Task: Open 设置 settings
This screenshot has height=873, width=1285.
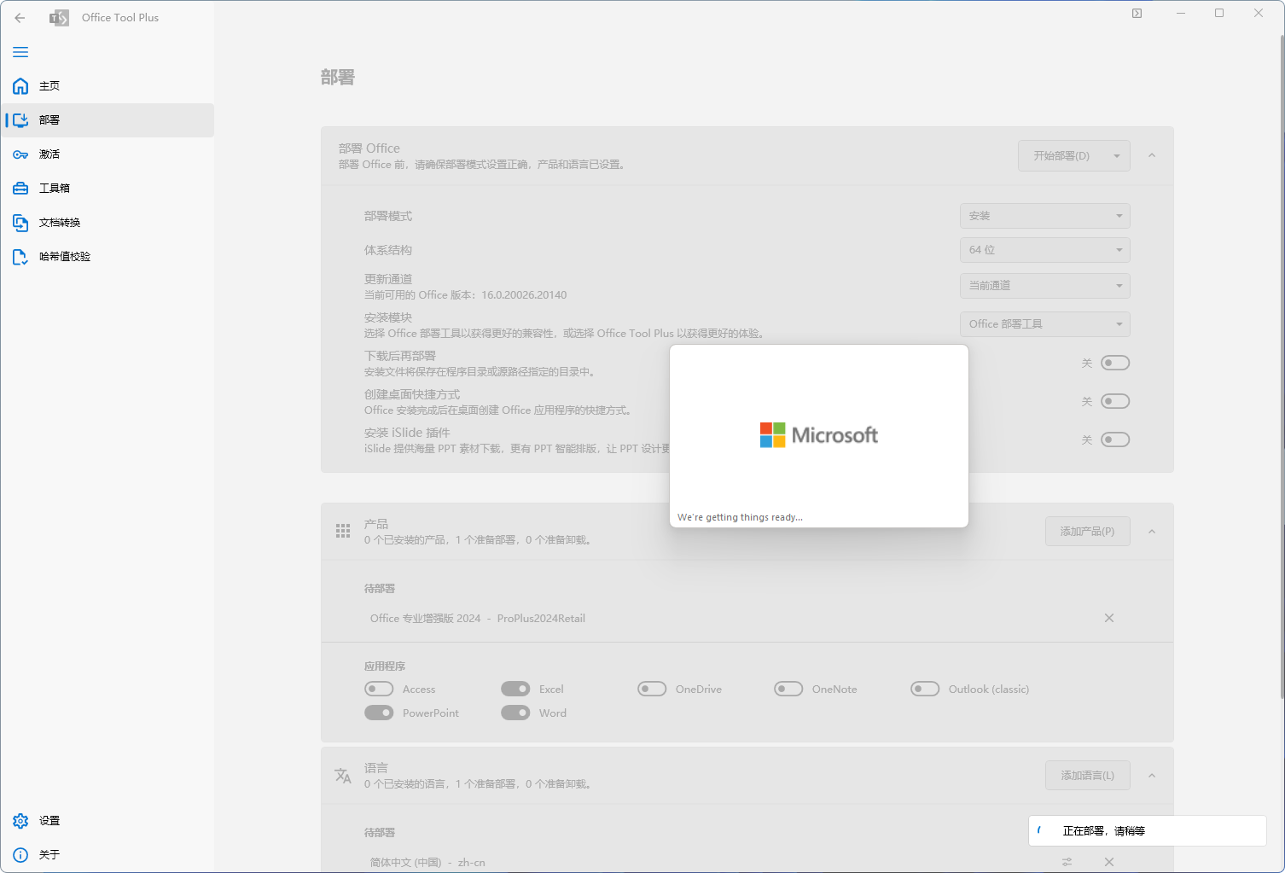Action: coord(108,821)
